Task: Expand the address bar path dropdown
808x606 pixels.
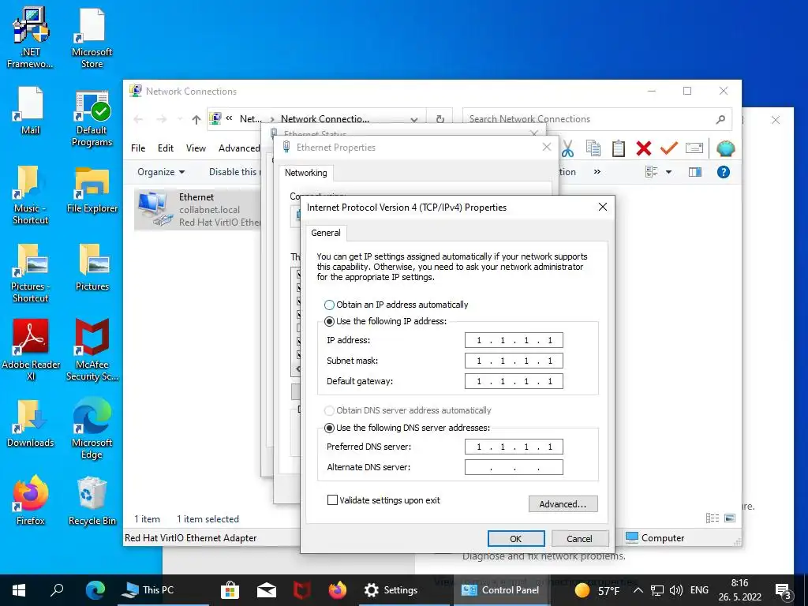Action: point(413,120)
